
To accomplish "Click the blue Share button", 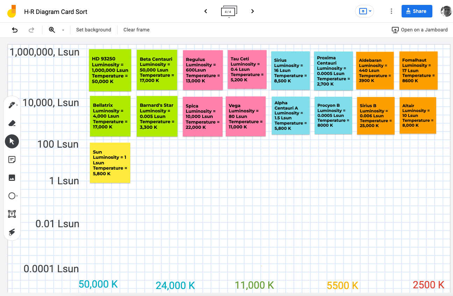I will coord(417,11).
